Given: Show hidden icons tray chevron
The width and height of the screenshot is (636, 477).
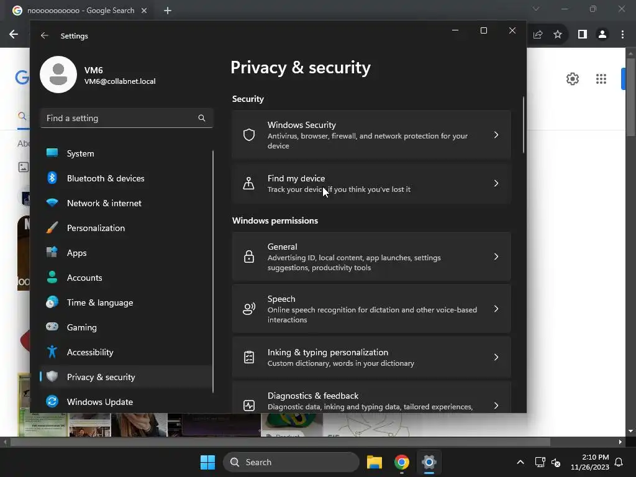Looking at the screenshot, I should coord(520,462).
